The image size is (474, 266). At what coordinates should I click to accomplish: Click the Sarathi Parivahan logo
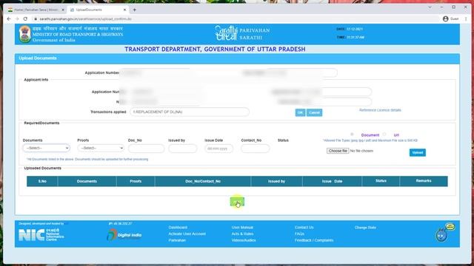242,33
